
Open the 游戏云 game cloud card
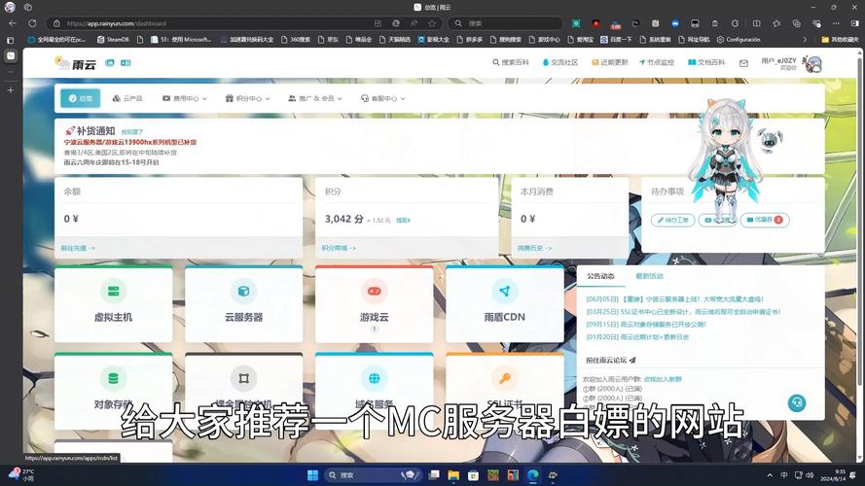click(x=374, y=304)
